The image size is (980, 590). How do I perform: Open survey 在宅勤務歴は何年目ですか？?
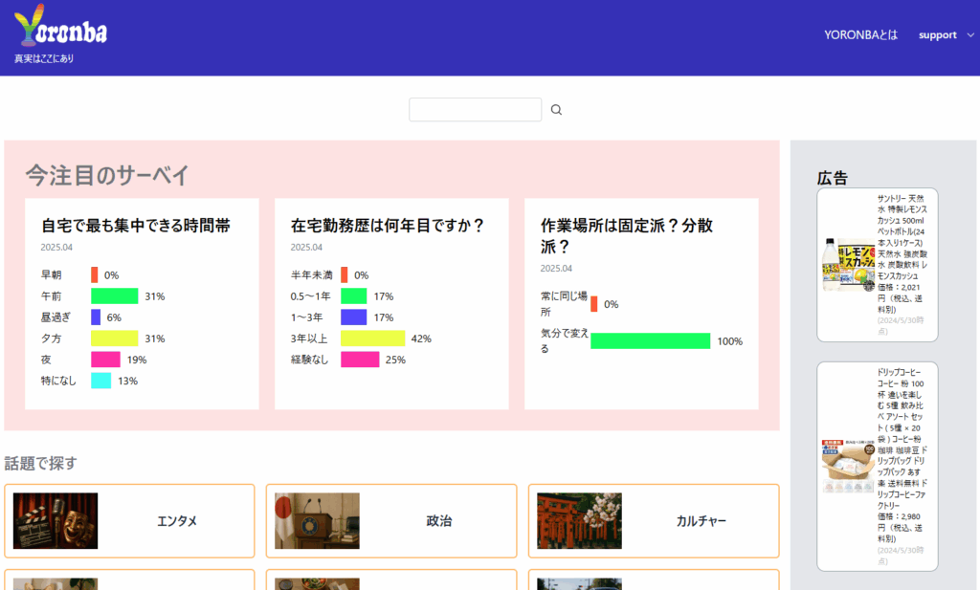click(x=388, y=227)
